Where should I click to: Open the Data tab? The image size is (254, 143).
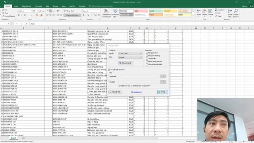pyautogui.click(x=47, y=6)
